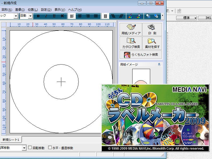Image resolution: width=212 pixels, height=159 pixels.
Task: Minimize the 新規作成 window
Action: point(142,3)
